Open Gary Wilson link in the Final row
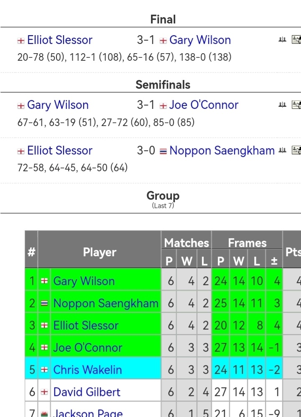 point(200,40)
